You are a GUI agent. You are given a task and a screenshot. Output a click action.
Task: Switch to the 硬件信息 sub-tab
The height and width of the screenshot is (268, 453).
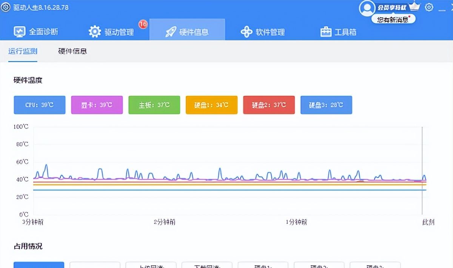(73, 51)
